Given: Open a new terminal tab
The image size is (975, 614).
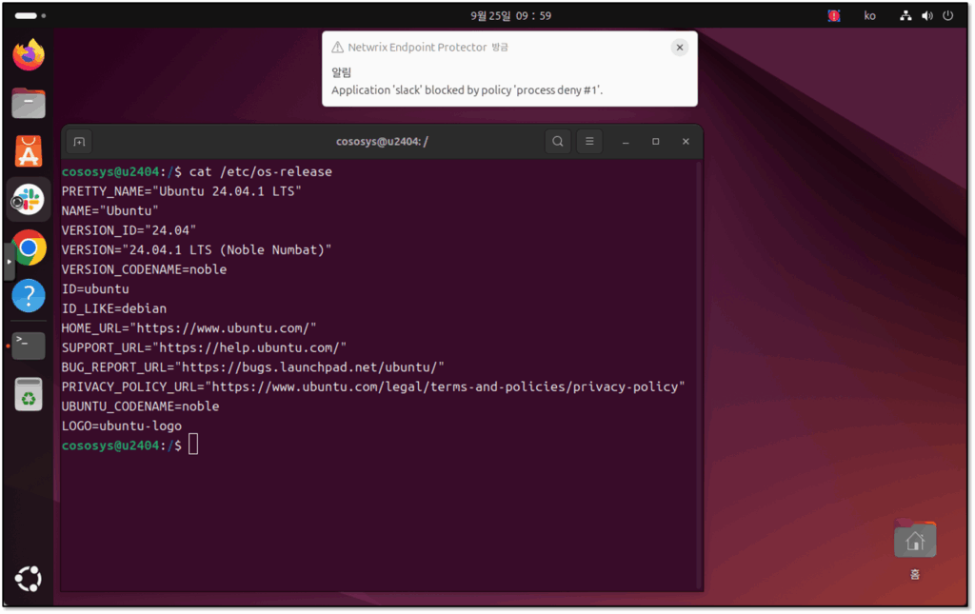Looking at the screenshot, I should (x=79, y=142).
